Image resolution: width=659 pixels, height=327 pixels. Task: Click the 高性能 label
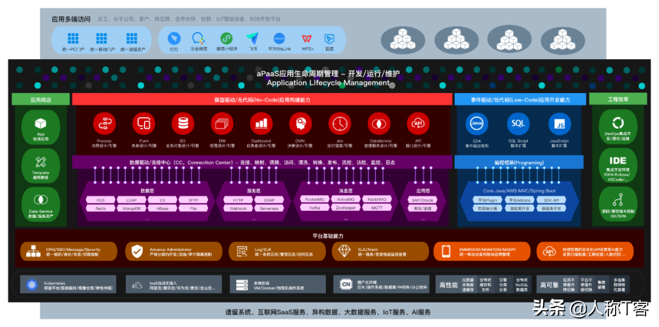click(x=448, y=285)
